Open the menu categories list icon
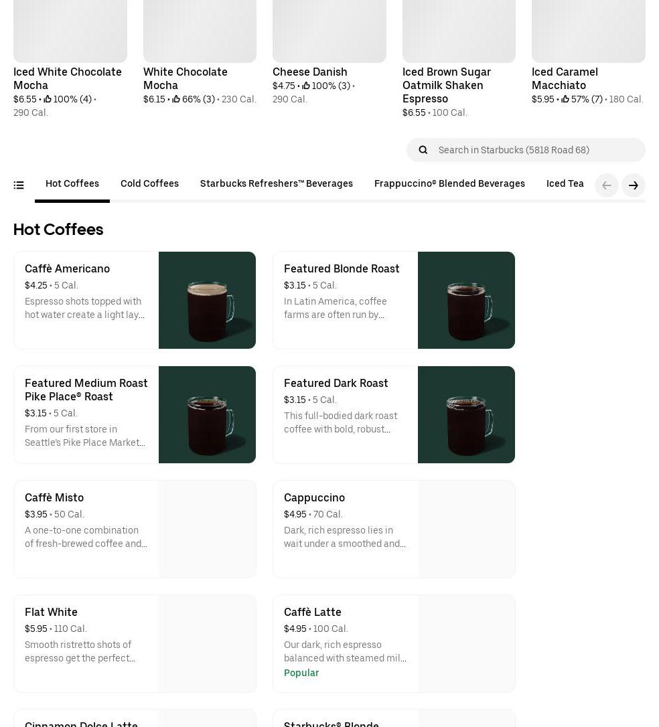The width and height of the screenshot is (659, 727). click(19, 185)
